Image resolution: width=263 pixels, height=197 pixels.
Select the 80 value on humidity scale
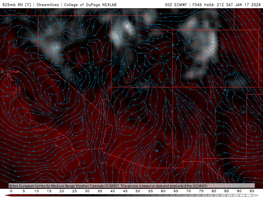click(214, 191)
